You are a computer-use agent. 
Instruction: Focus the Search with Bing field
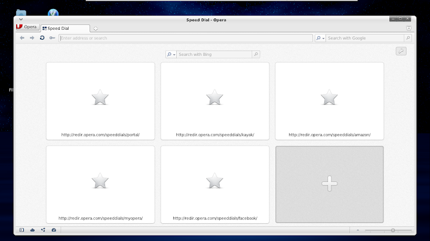(x=214, y=54)
